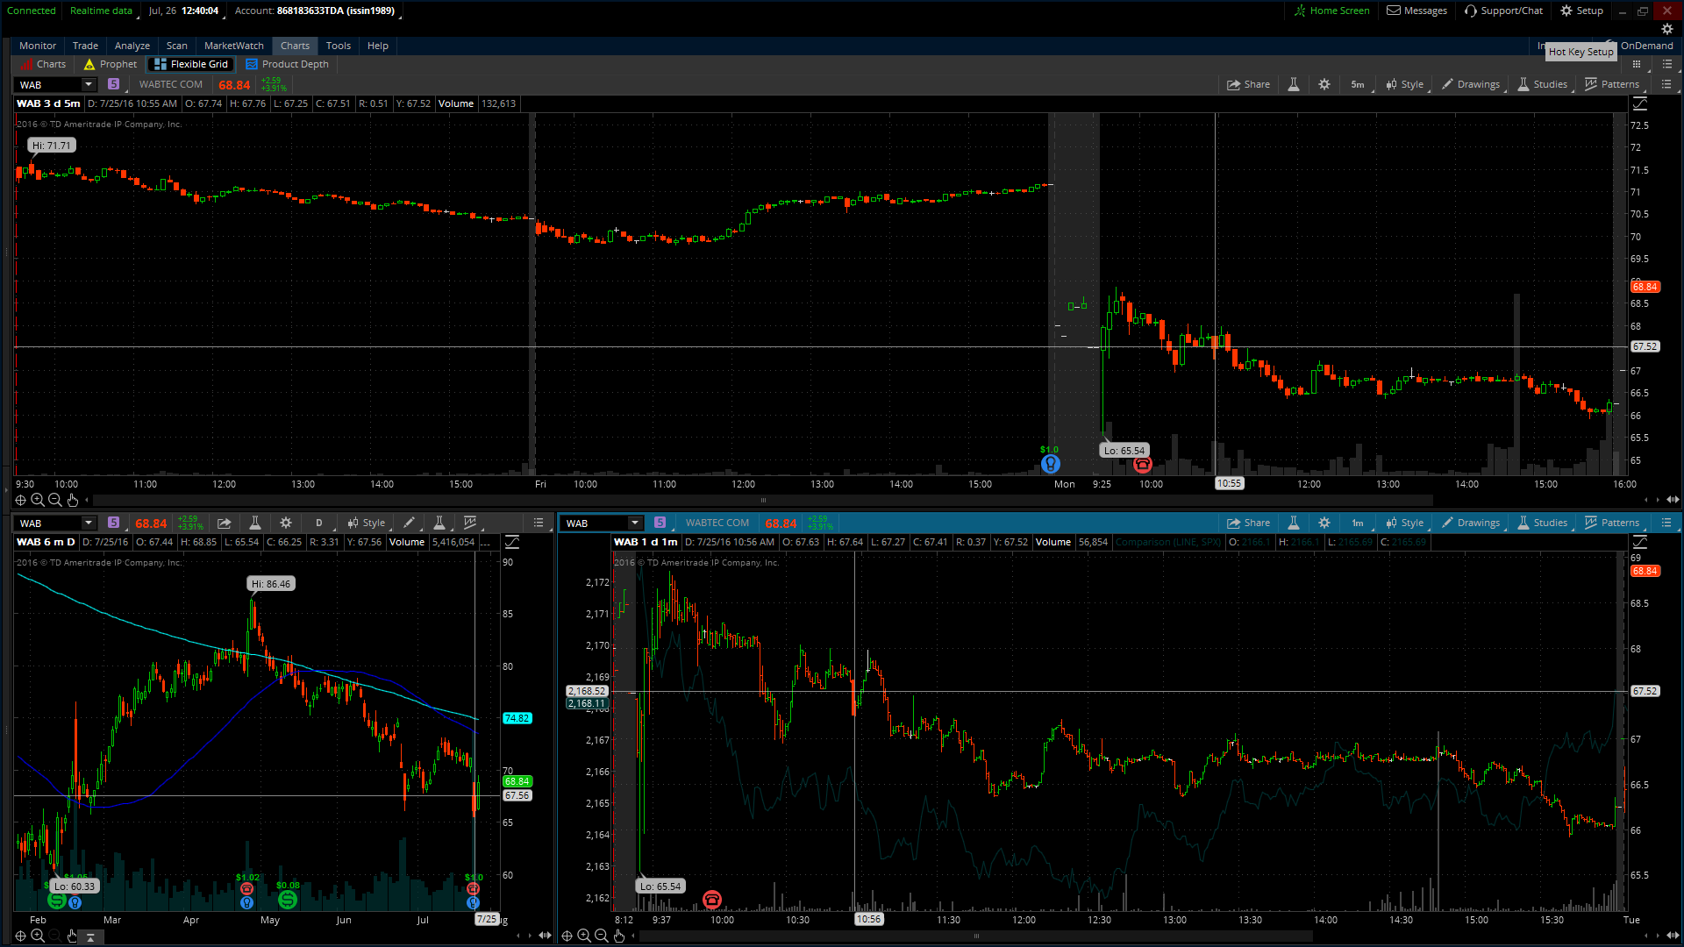
Task: Click flask quick-study icon on top chart
Action: coord(1293,84)
